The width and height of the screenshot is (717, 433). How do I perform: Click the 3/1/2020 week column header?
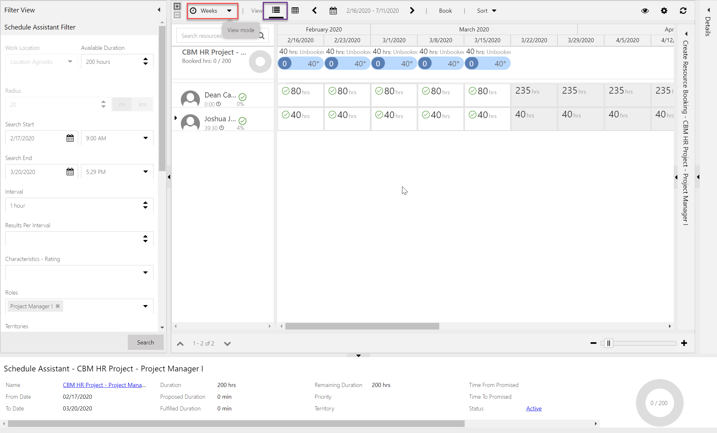point(394,40)
